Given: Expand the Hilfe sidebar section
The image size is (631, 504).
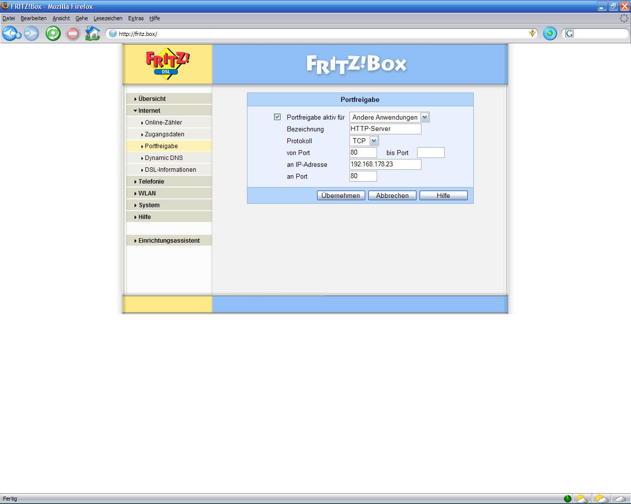Looking at the screenshot, I should click(169, 217).
